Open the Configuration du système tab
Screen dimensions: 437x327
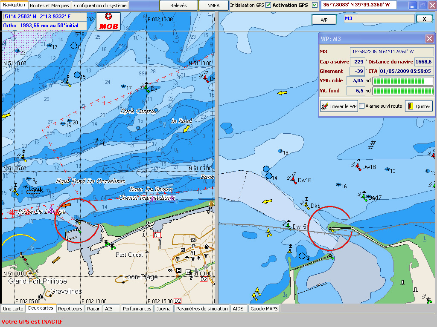(x=100, y=6)
